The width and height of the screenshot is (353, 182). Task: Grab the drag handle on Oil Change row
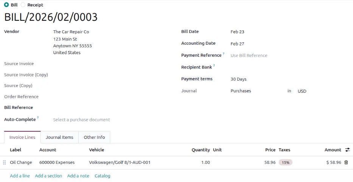pos(4,162)
